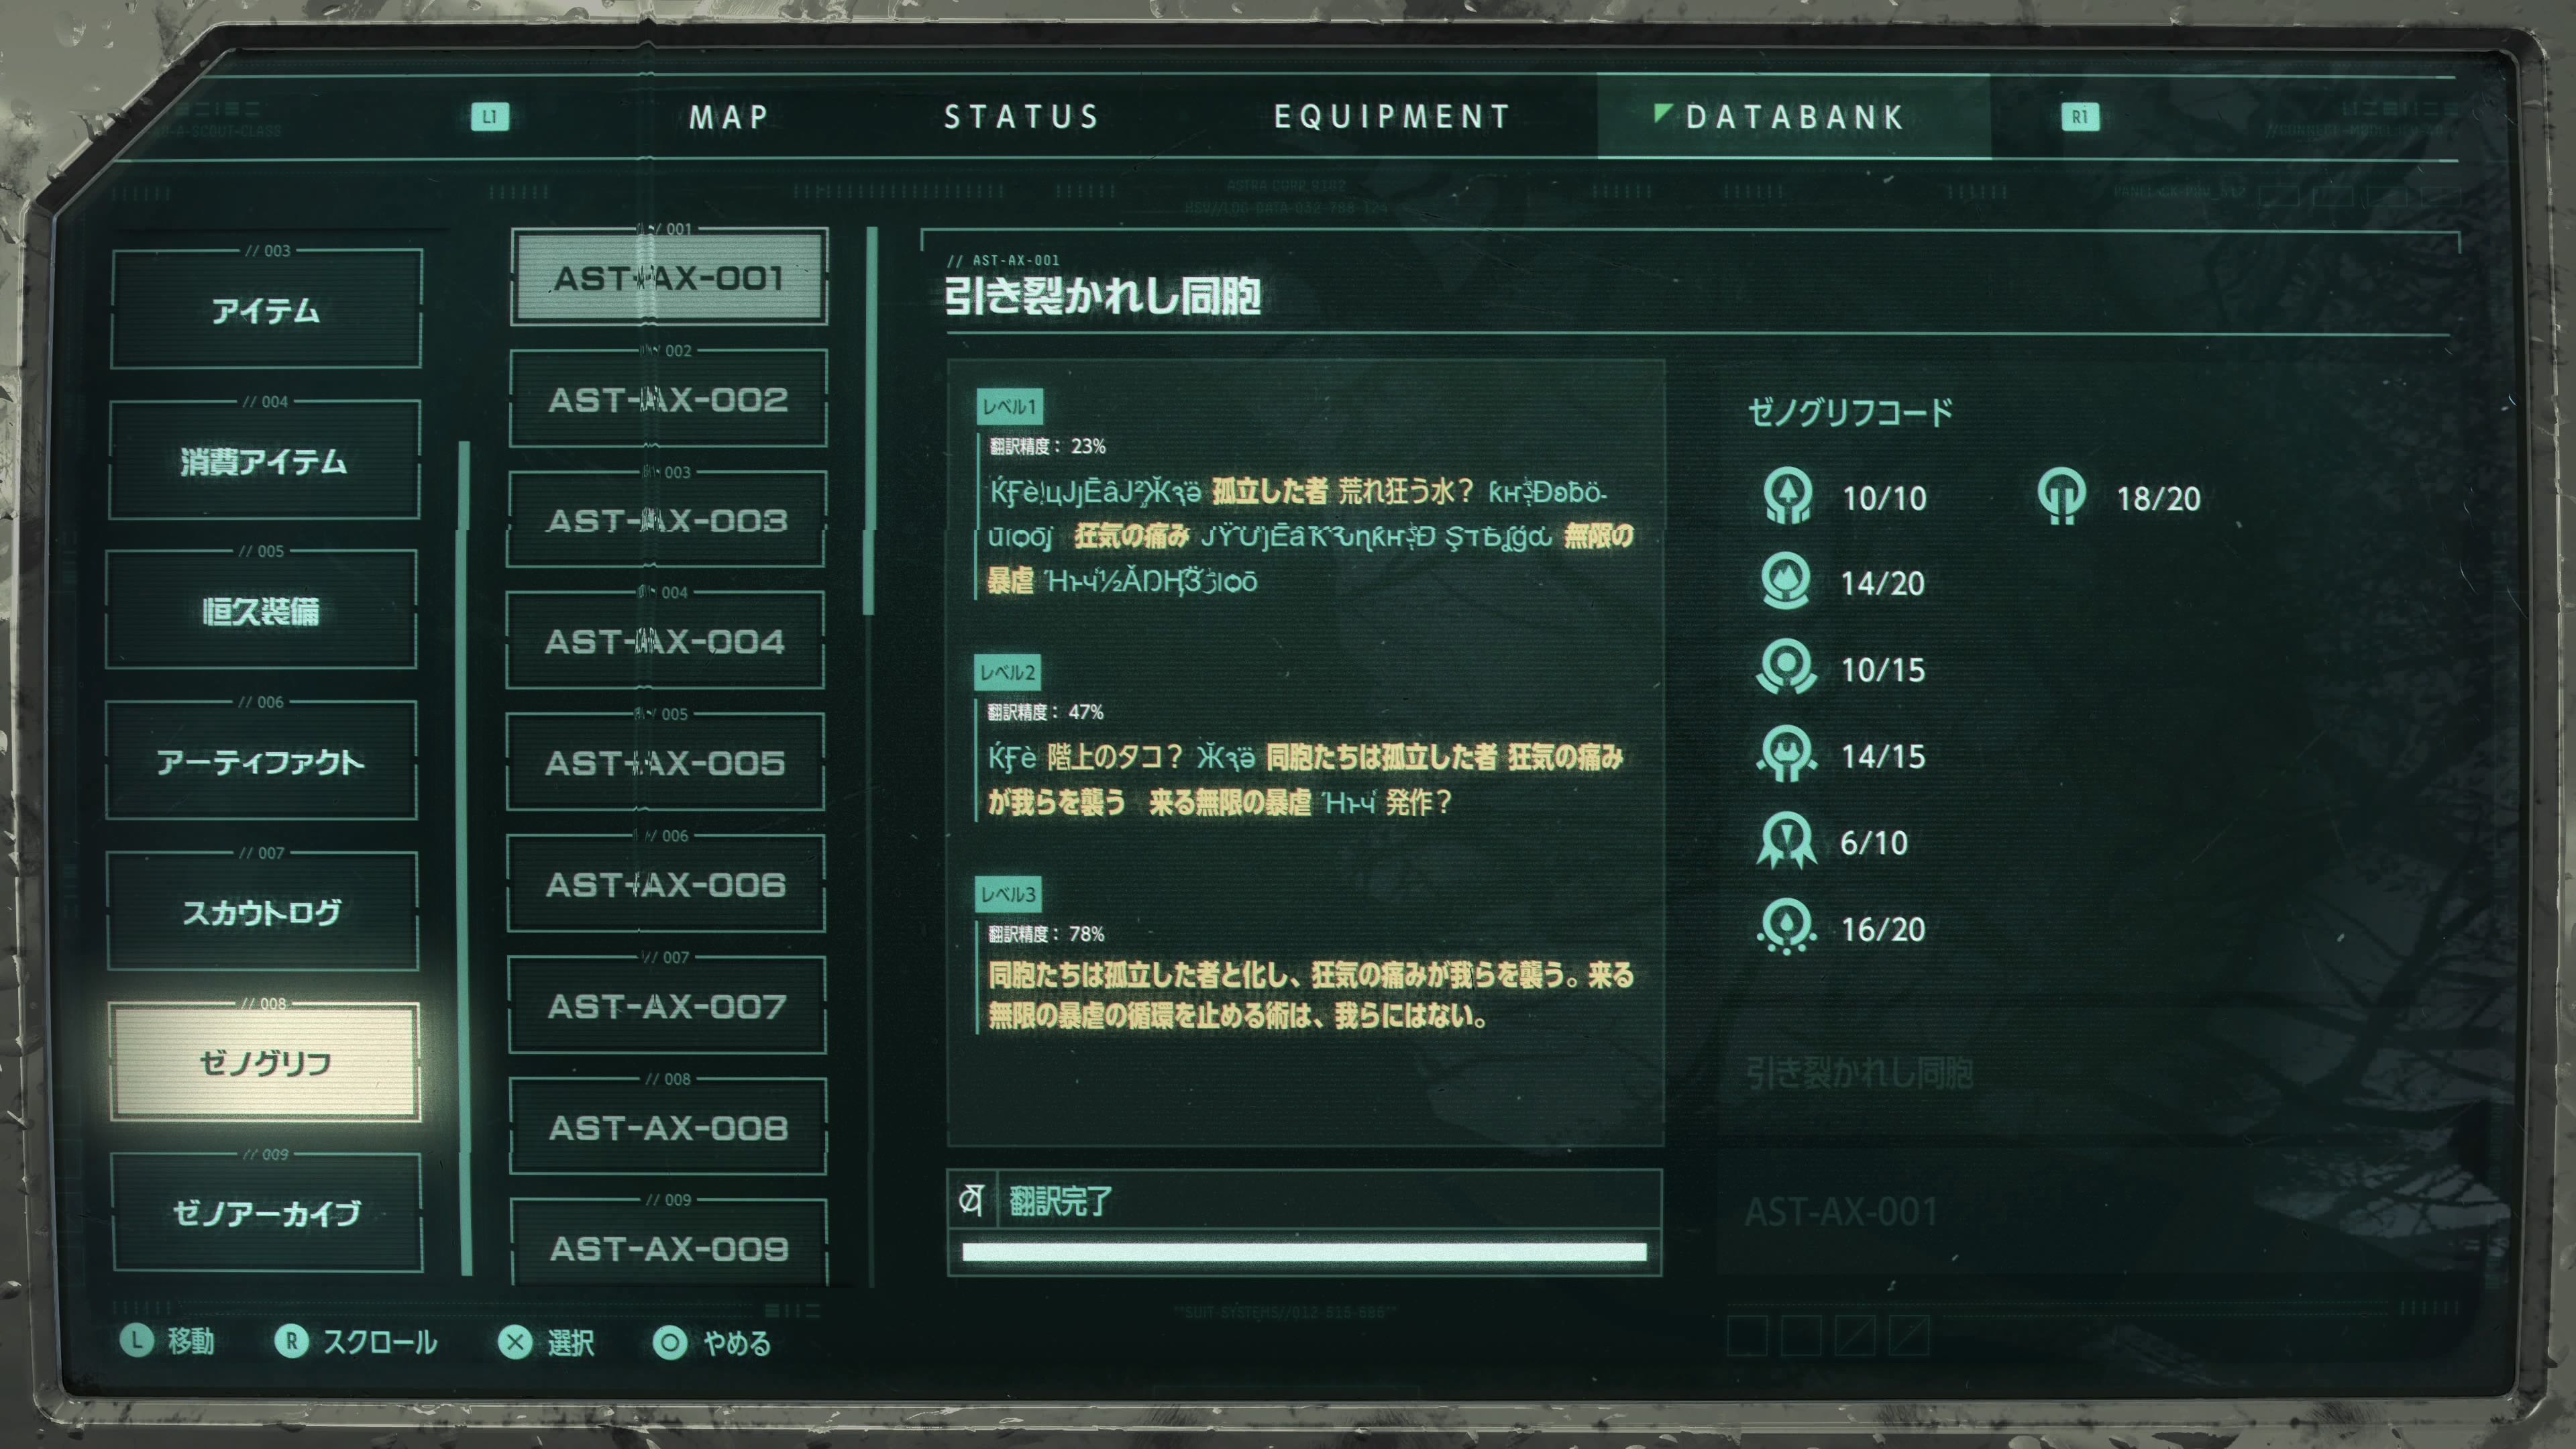
Task: Open the STATUS tab
Action: (x=1022, y=117)
